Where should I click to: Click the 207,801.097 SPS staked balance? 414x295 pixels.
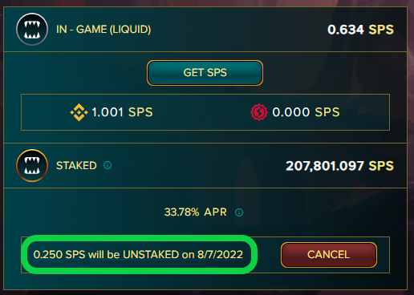click(339, 166)
